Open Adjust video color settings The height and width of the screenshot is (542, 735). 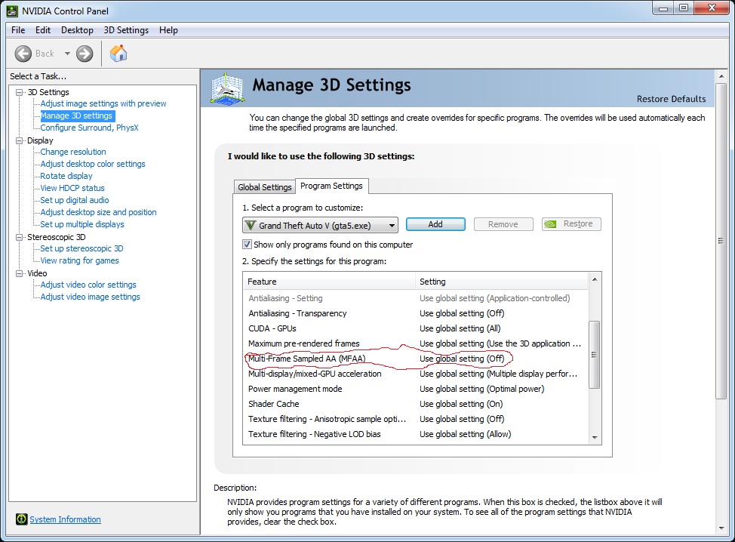88,285
